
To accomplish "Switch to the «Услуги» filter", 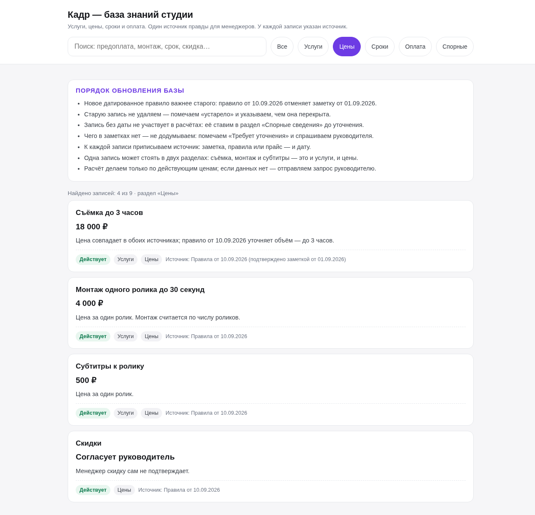I will [x=313, y=47].
